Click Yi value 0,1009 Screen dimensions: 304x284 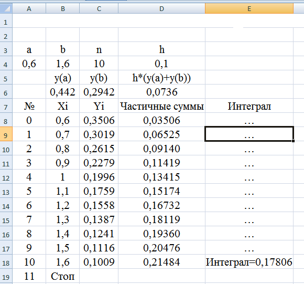click(x=99, y=261)
